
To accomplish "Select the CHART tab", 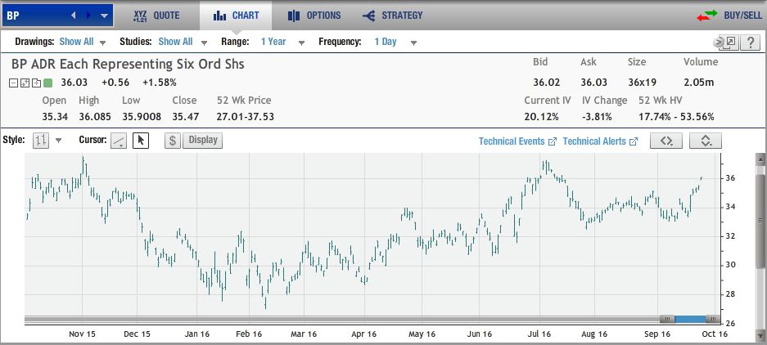I will pyautogui.click(x=237, y=16).
